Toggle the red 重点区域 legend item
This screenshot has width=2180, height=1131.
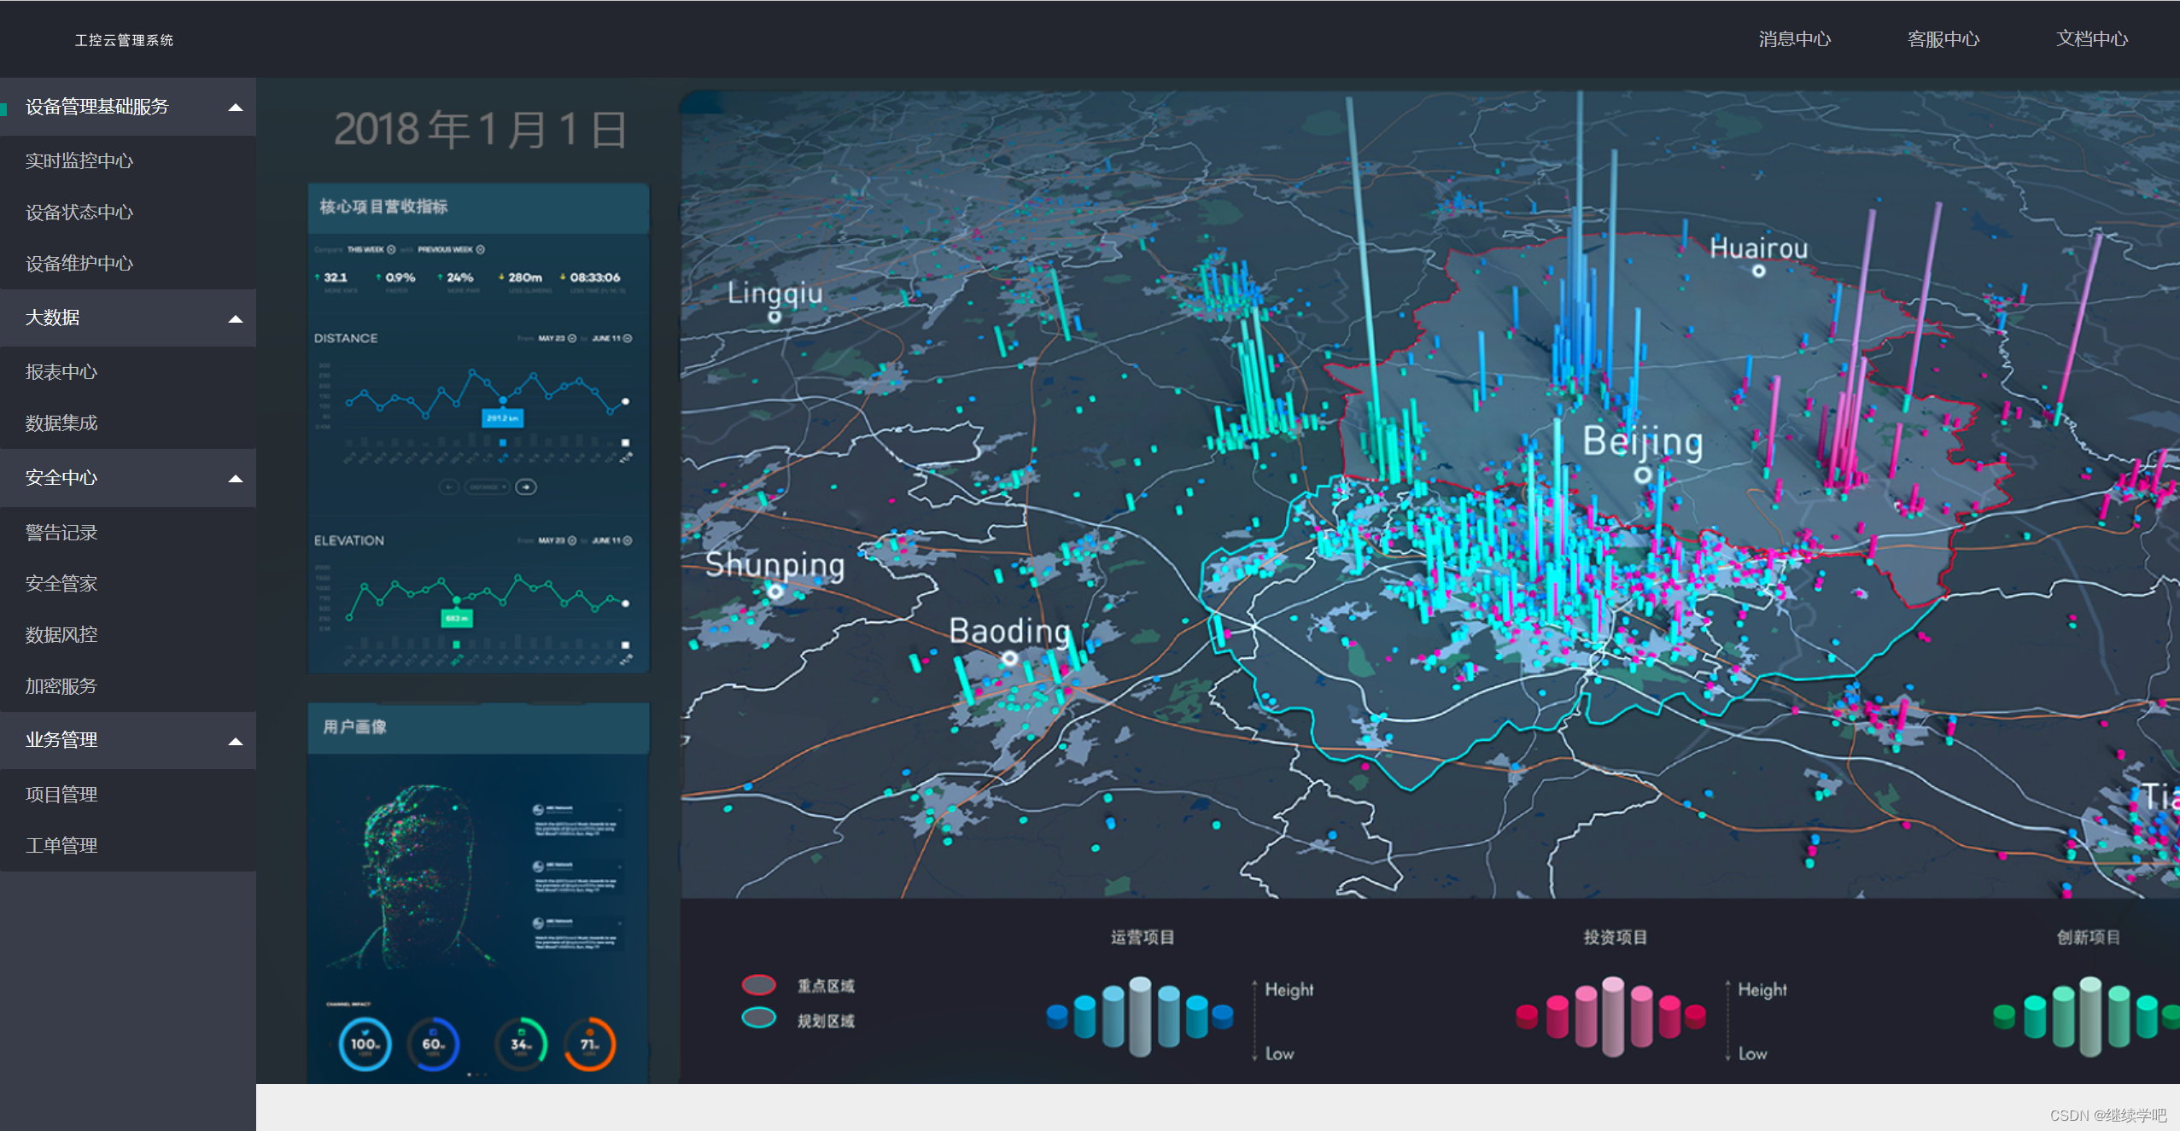pos(759,985)
